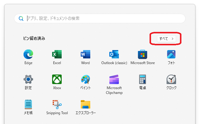Screen dimensions: 199x124
Task: Launch the フォト (Photos) app
Action: [171, 54]
